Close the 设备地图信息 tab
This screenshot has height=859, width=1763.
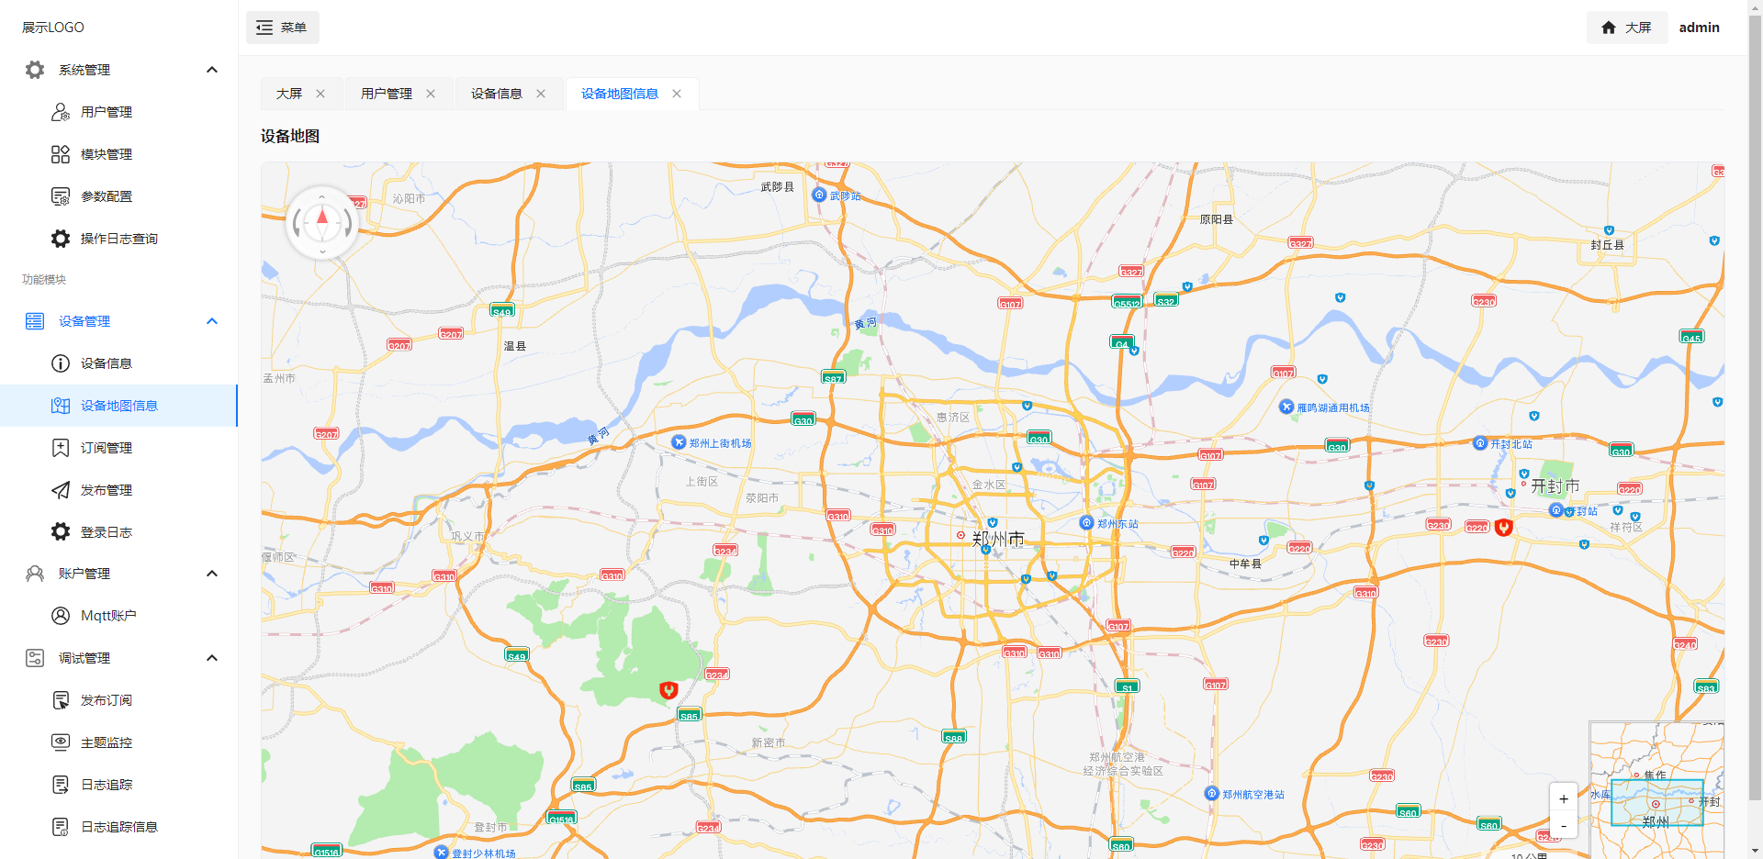tap(677, 94)
